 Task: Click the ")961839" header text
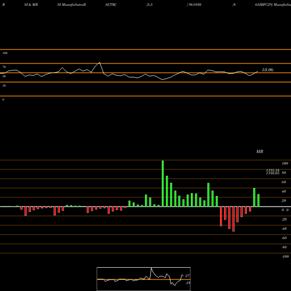pyautogui.click(x=194, y=5)
